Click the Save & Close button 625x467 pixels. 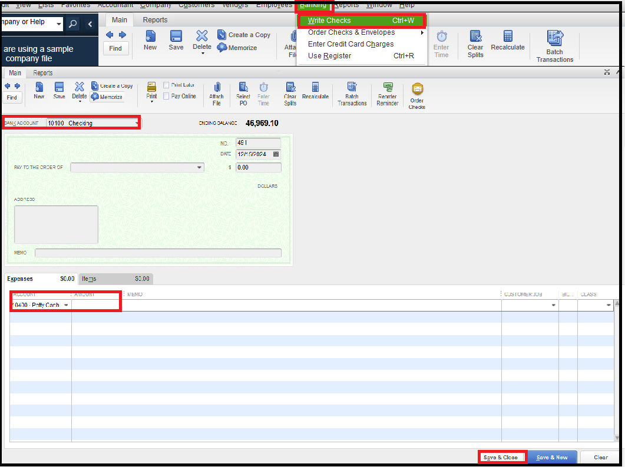502,457
